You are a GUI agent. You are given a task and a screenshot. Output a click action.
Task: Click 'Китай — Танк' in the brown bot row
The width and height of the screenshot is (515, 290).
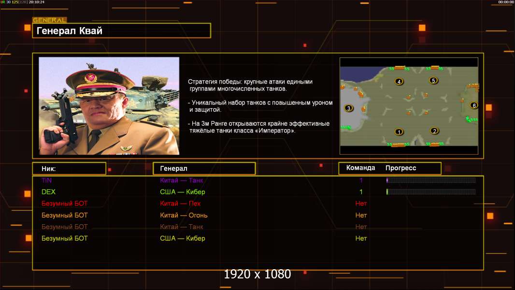181,227
